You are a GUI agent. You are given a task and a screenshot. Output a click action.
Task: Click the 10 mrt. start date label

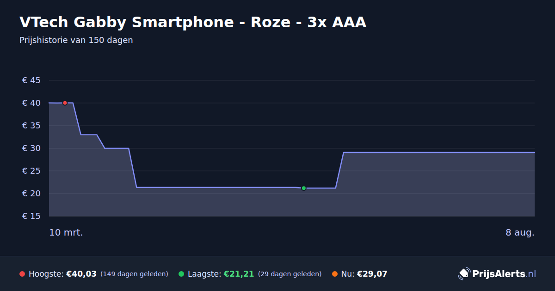pyautogui.click(x=66, y=232)
